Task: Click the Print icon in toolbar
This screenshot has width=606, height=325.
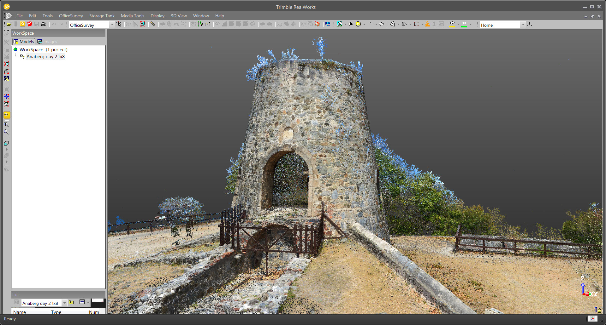Action: pyautogui.click(x=44, y=24)
